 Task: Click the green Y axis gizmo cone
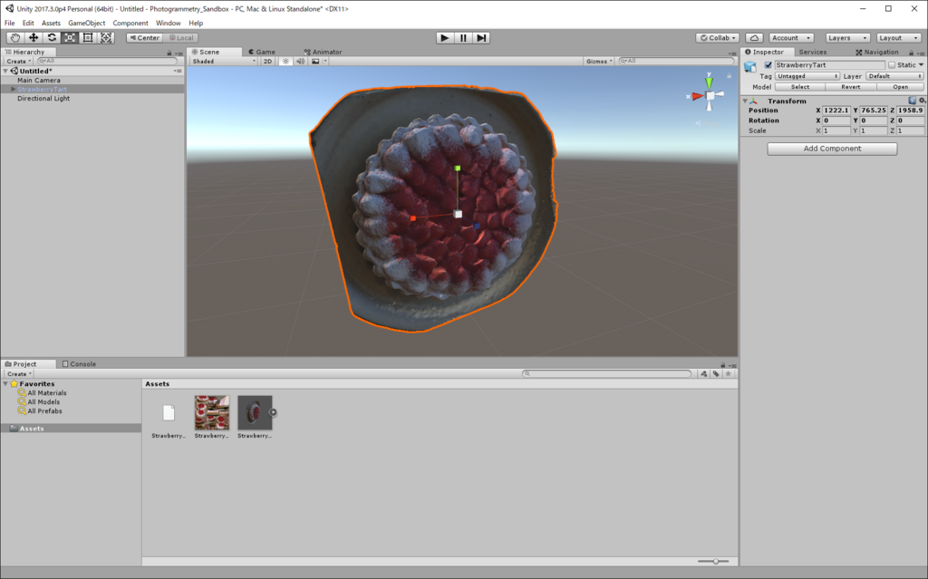709,82
